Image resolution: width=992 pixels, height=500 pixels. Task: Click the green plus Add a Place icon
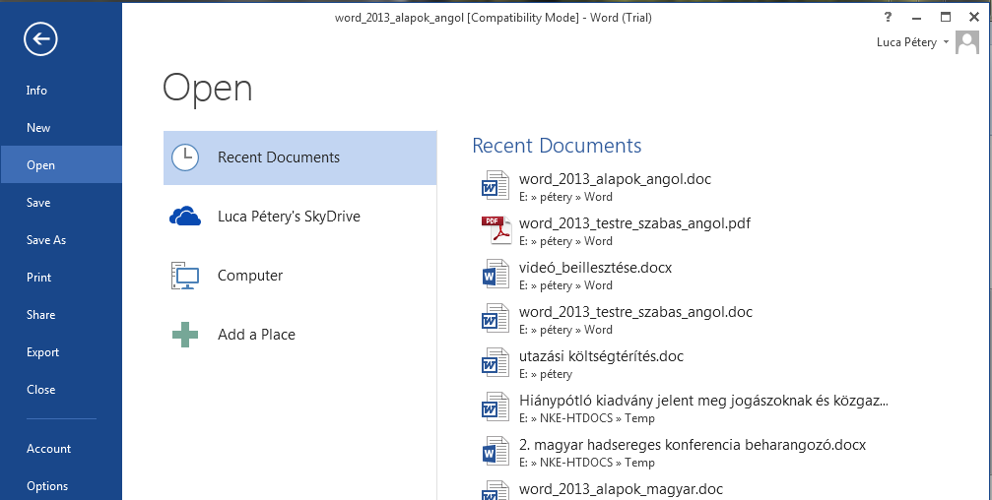click(x=185, y=335)
